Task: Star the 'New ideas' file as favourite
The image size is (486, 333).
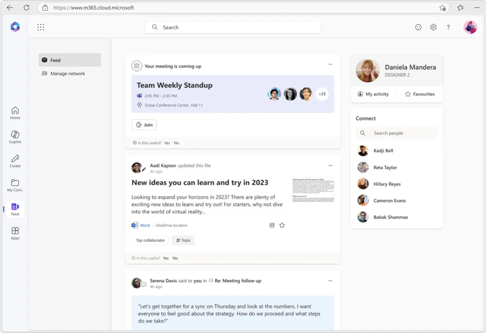Action: coord(282,225)
